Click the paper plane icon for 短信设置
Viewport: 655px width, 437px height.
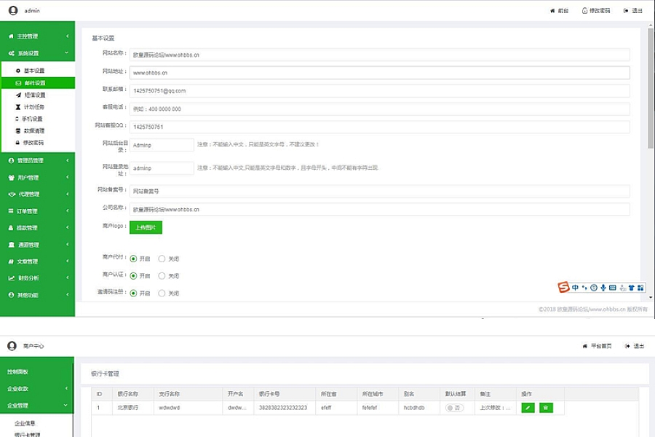[18, 95]
